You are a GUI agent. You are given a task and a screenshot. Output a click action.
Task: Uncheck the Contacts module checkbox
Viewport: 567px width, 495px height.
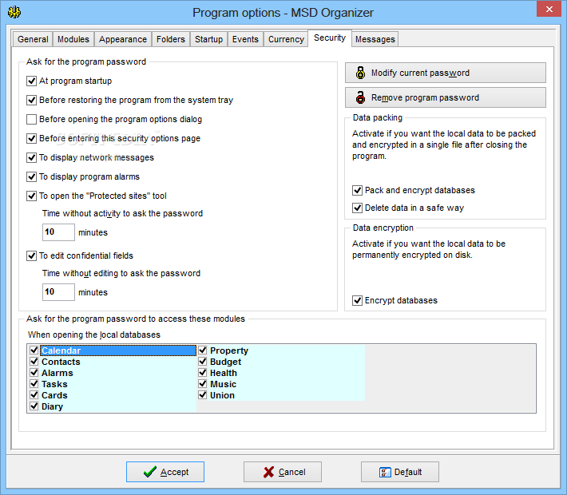pyautogui.click(x=34, y=362)
